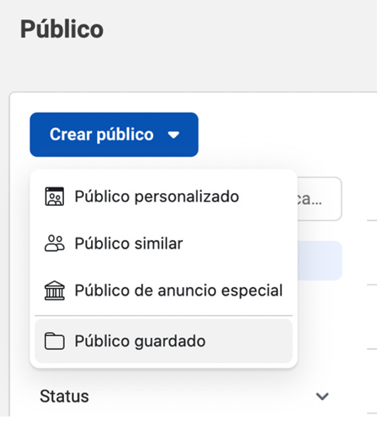The image size is (379, 427).
Task: Choose Público guardado from the menu
Action: [x=164, y=341]
